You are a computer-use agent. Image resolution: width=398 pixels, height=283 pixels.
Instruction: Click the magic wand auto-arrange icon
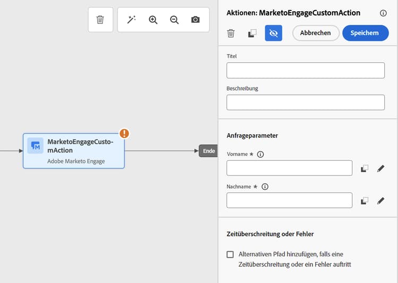pyautogui.click(x=132, y=20)
